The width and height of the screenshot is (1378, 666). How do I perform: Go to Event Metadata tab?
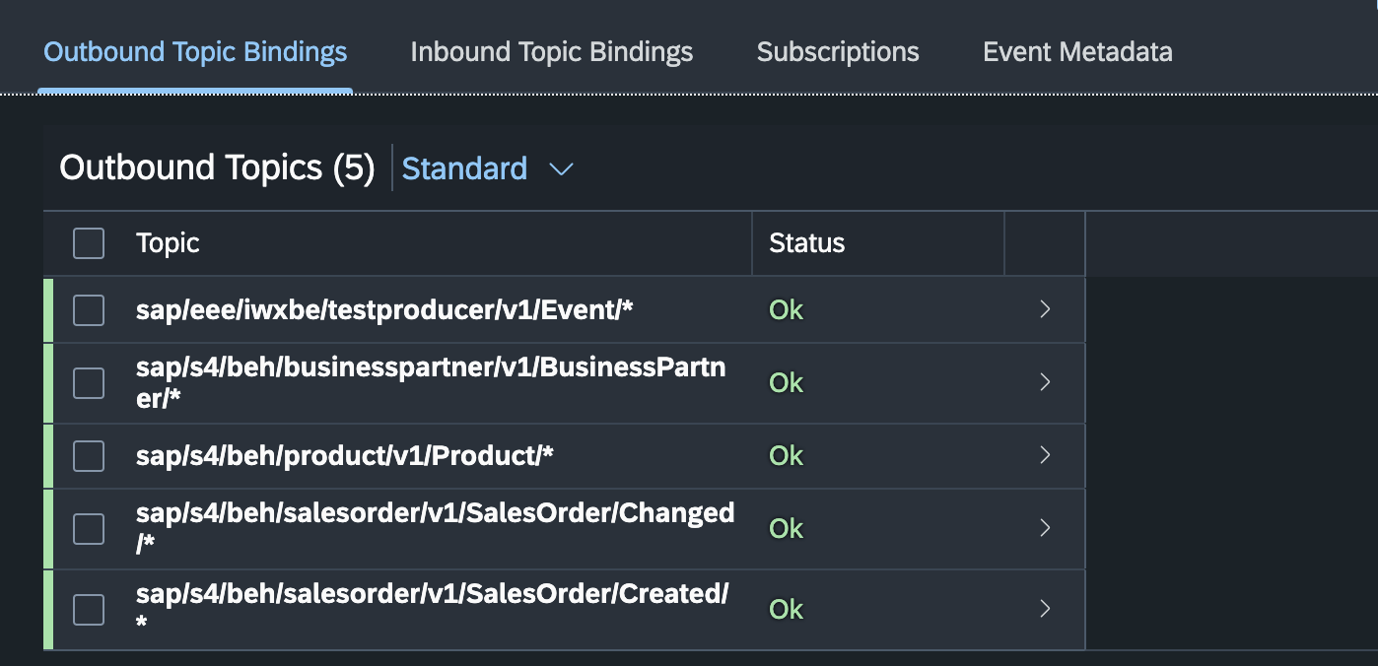1077,52
